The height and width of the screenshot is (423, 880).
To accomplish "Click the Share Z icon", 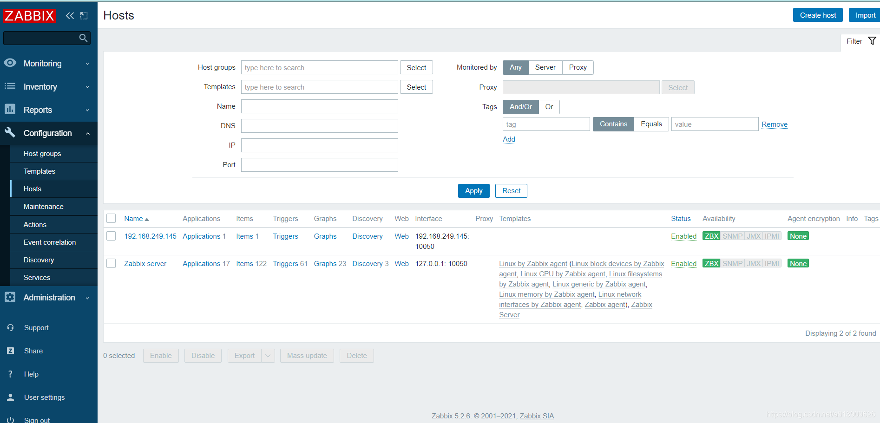I will tap(10, 351).
